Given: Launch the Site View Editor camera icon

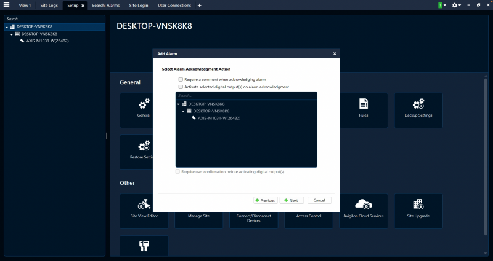Looking at the screenshot, I should [x=144, y=205].
